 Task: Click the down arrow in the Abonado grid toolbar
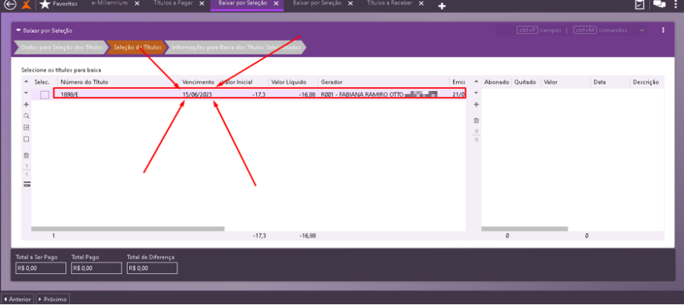(x=476, y=93)
